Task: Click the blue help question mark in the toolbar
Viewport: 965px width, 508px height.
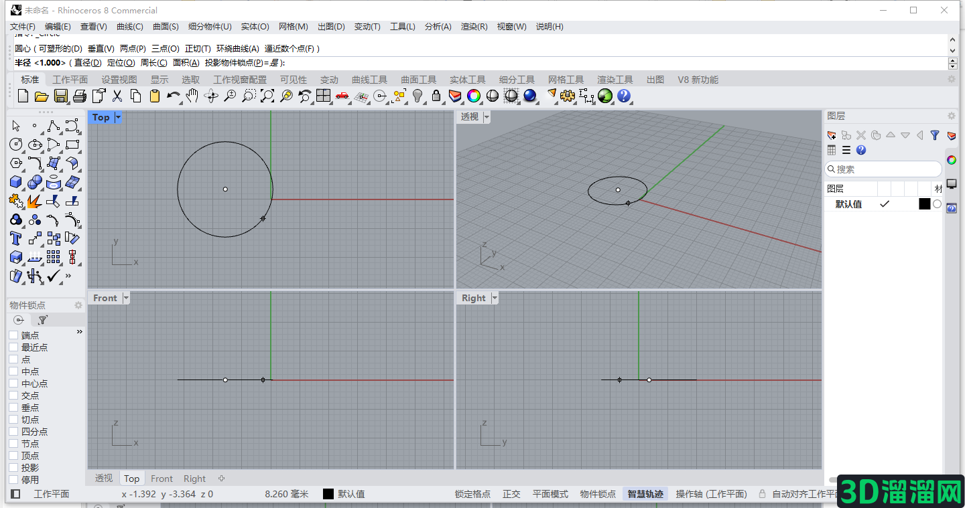Action: (x=624, y=96)
